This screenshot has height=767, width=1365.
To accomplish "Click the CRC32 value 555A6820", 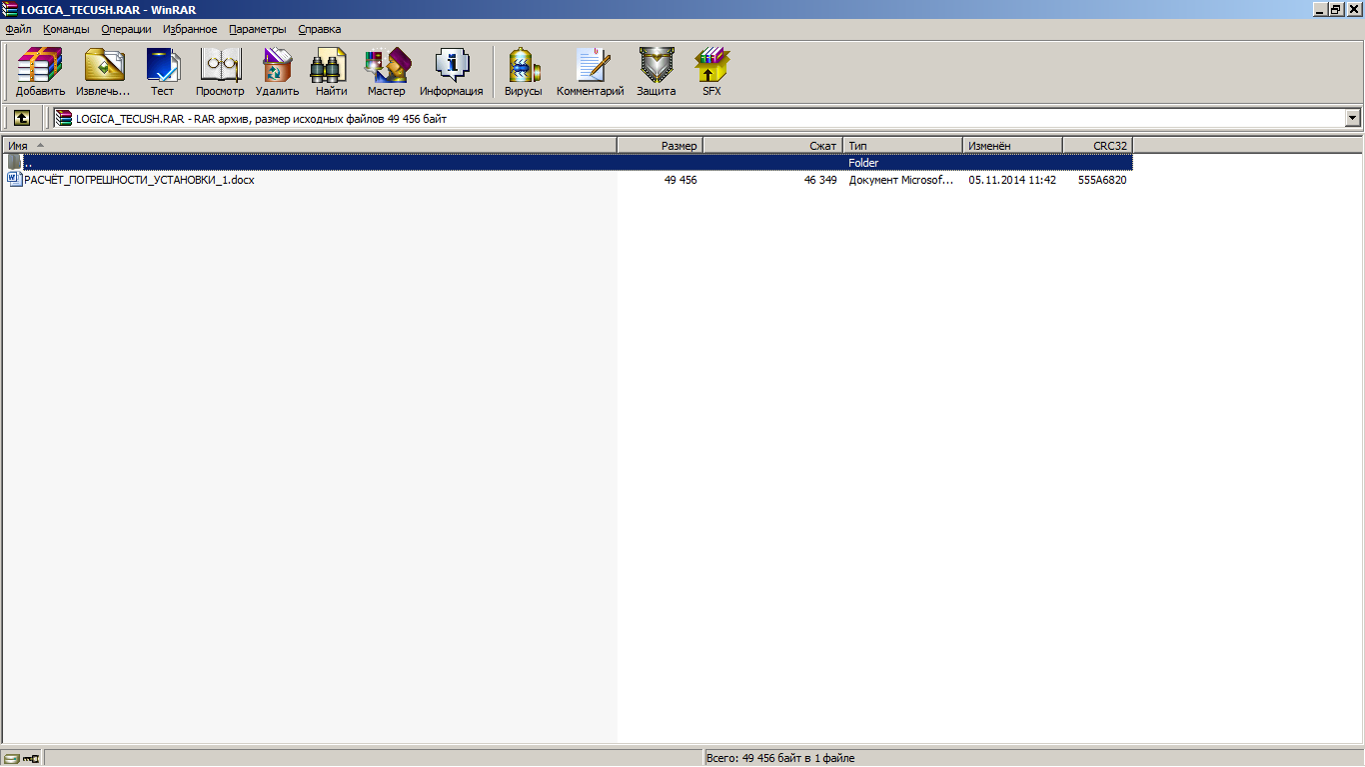I will pos(1102,180).
